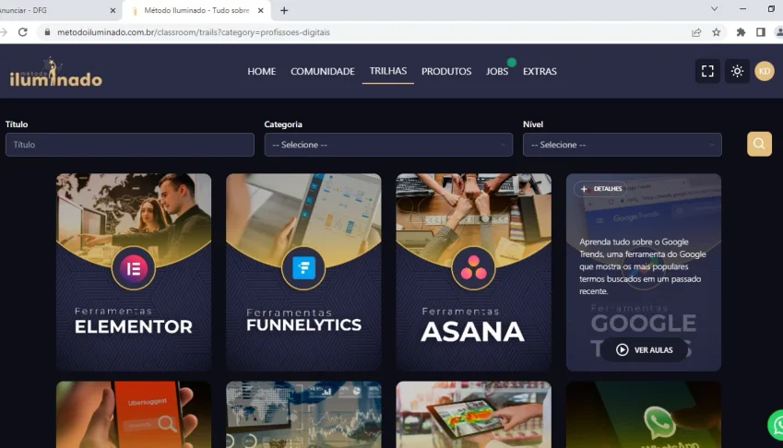
Task: Select TRILHAS menu item
Action: tap(388, 71)
